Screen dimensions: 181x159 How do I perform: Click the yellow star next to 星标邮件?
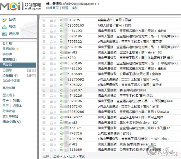click(x=17, y=49)
